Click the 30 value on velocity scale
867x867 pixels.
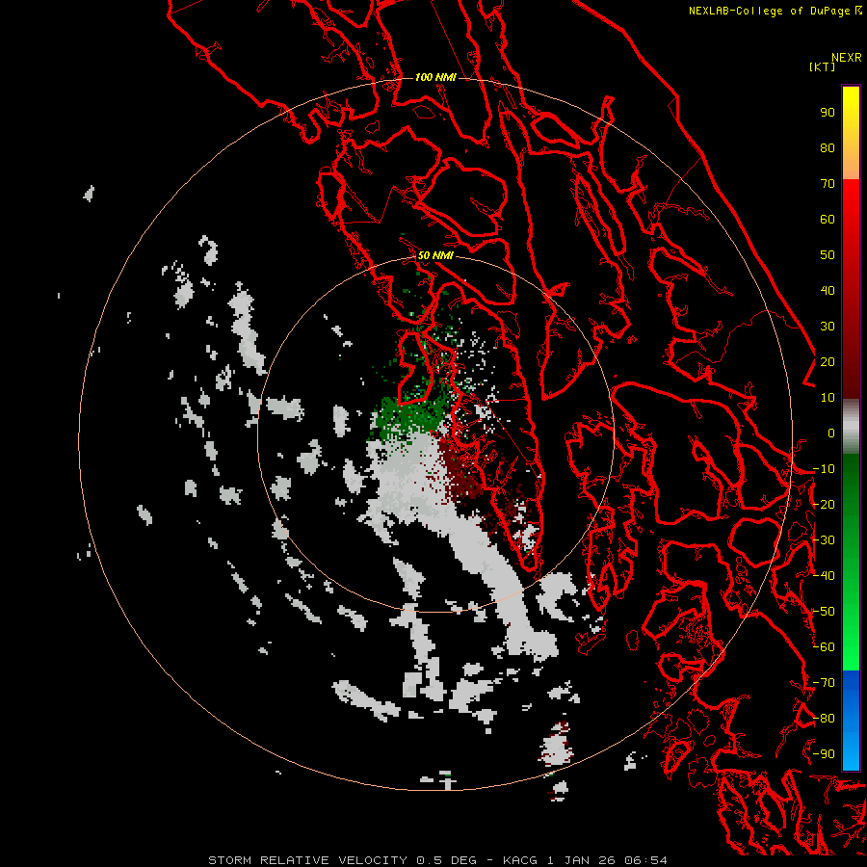[828, 327]
